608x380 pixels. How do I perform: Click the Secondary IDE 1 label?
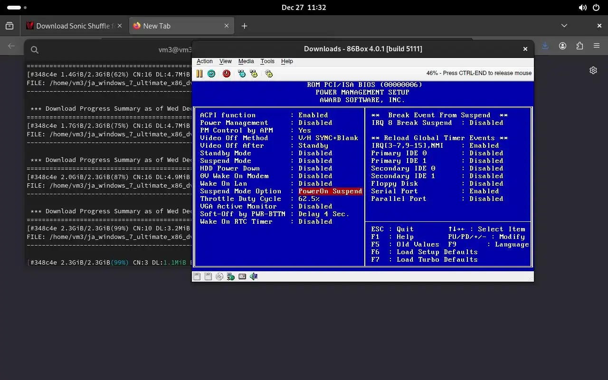(403, 176)
